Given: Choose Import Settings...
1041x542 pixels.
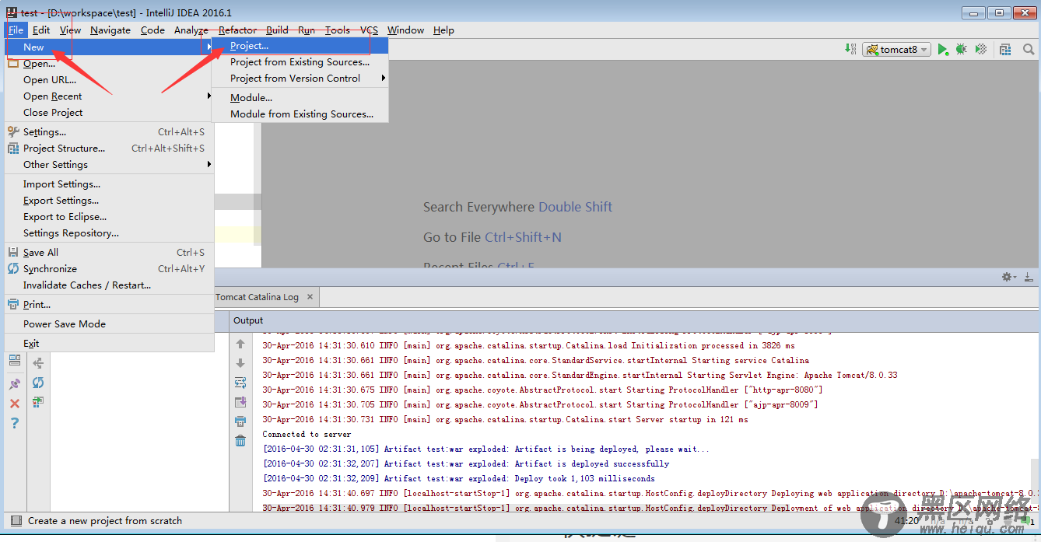Looking at the screenshot, I should (109, 184).
